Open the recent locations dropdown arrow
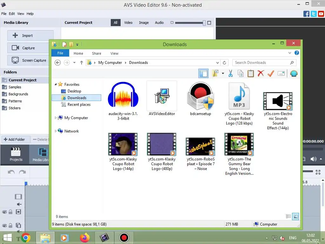Screen dimensions: 325x244 (x=74, y=63)
